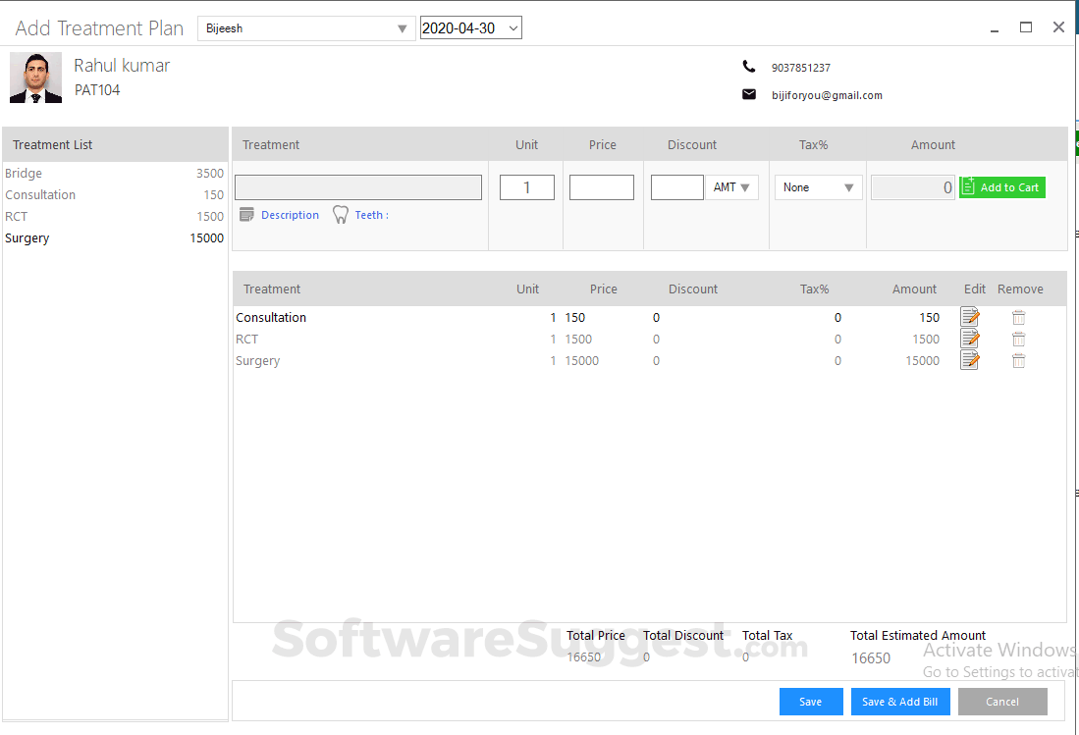This screenshot has width=1079, height=735.
Task: Click the Description note icon
Action: click(x=245, y=214)
